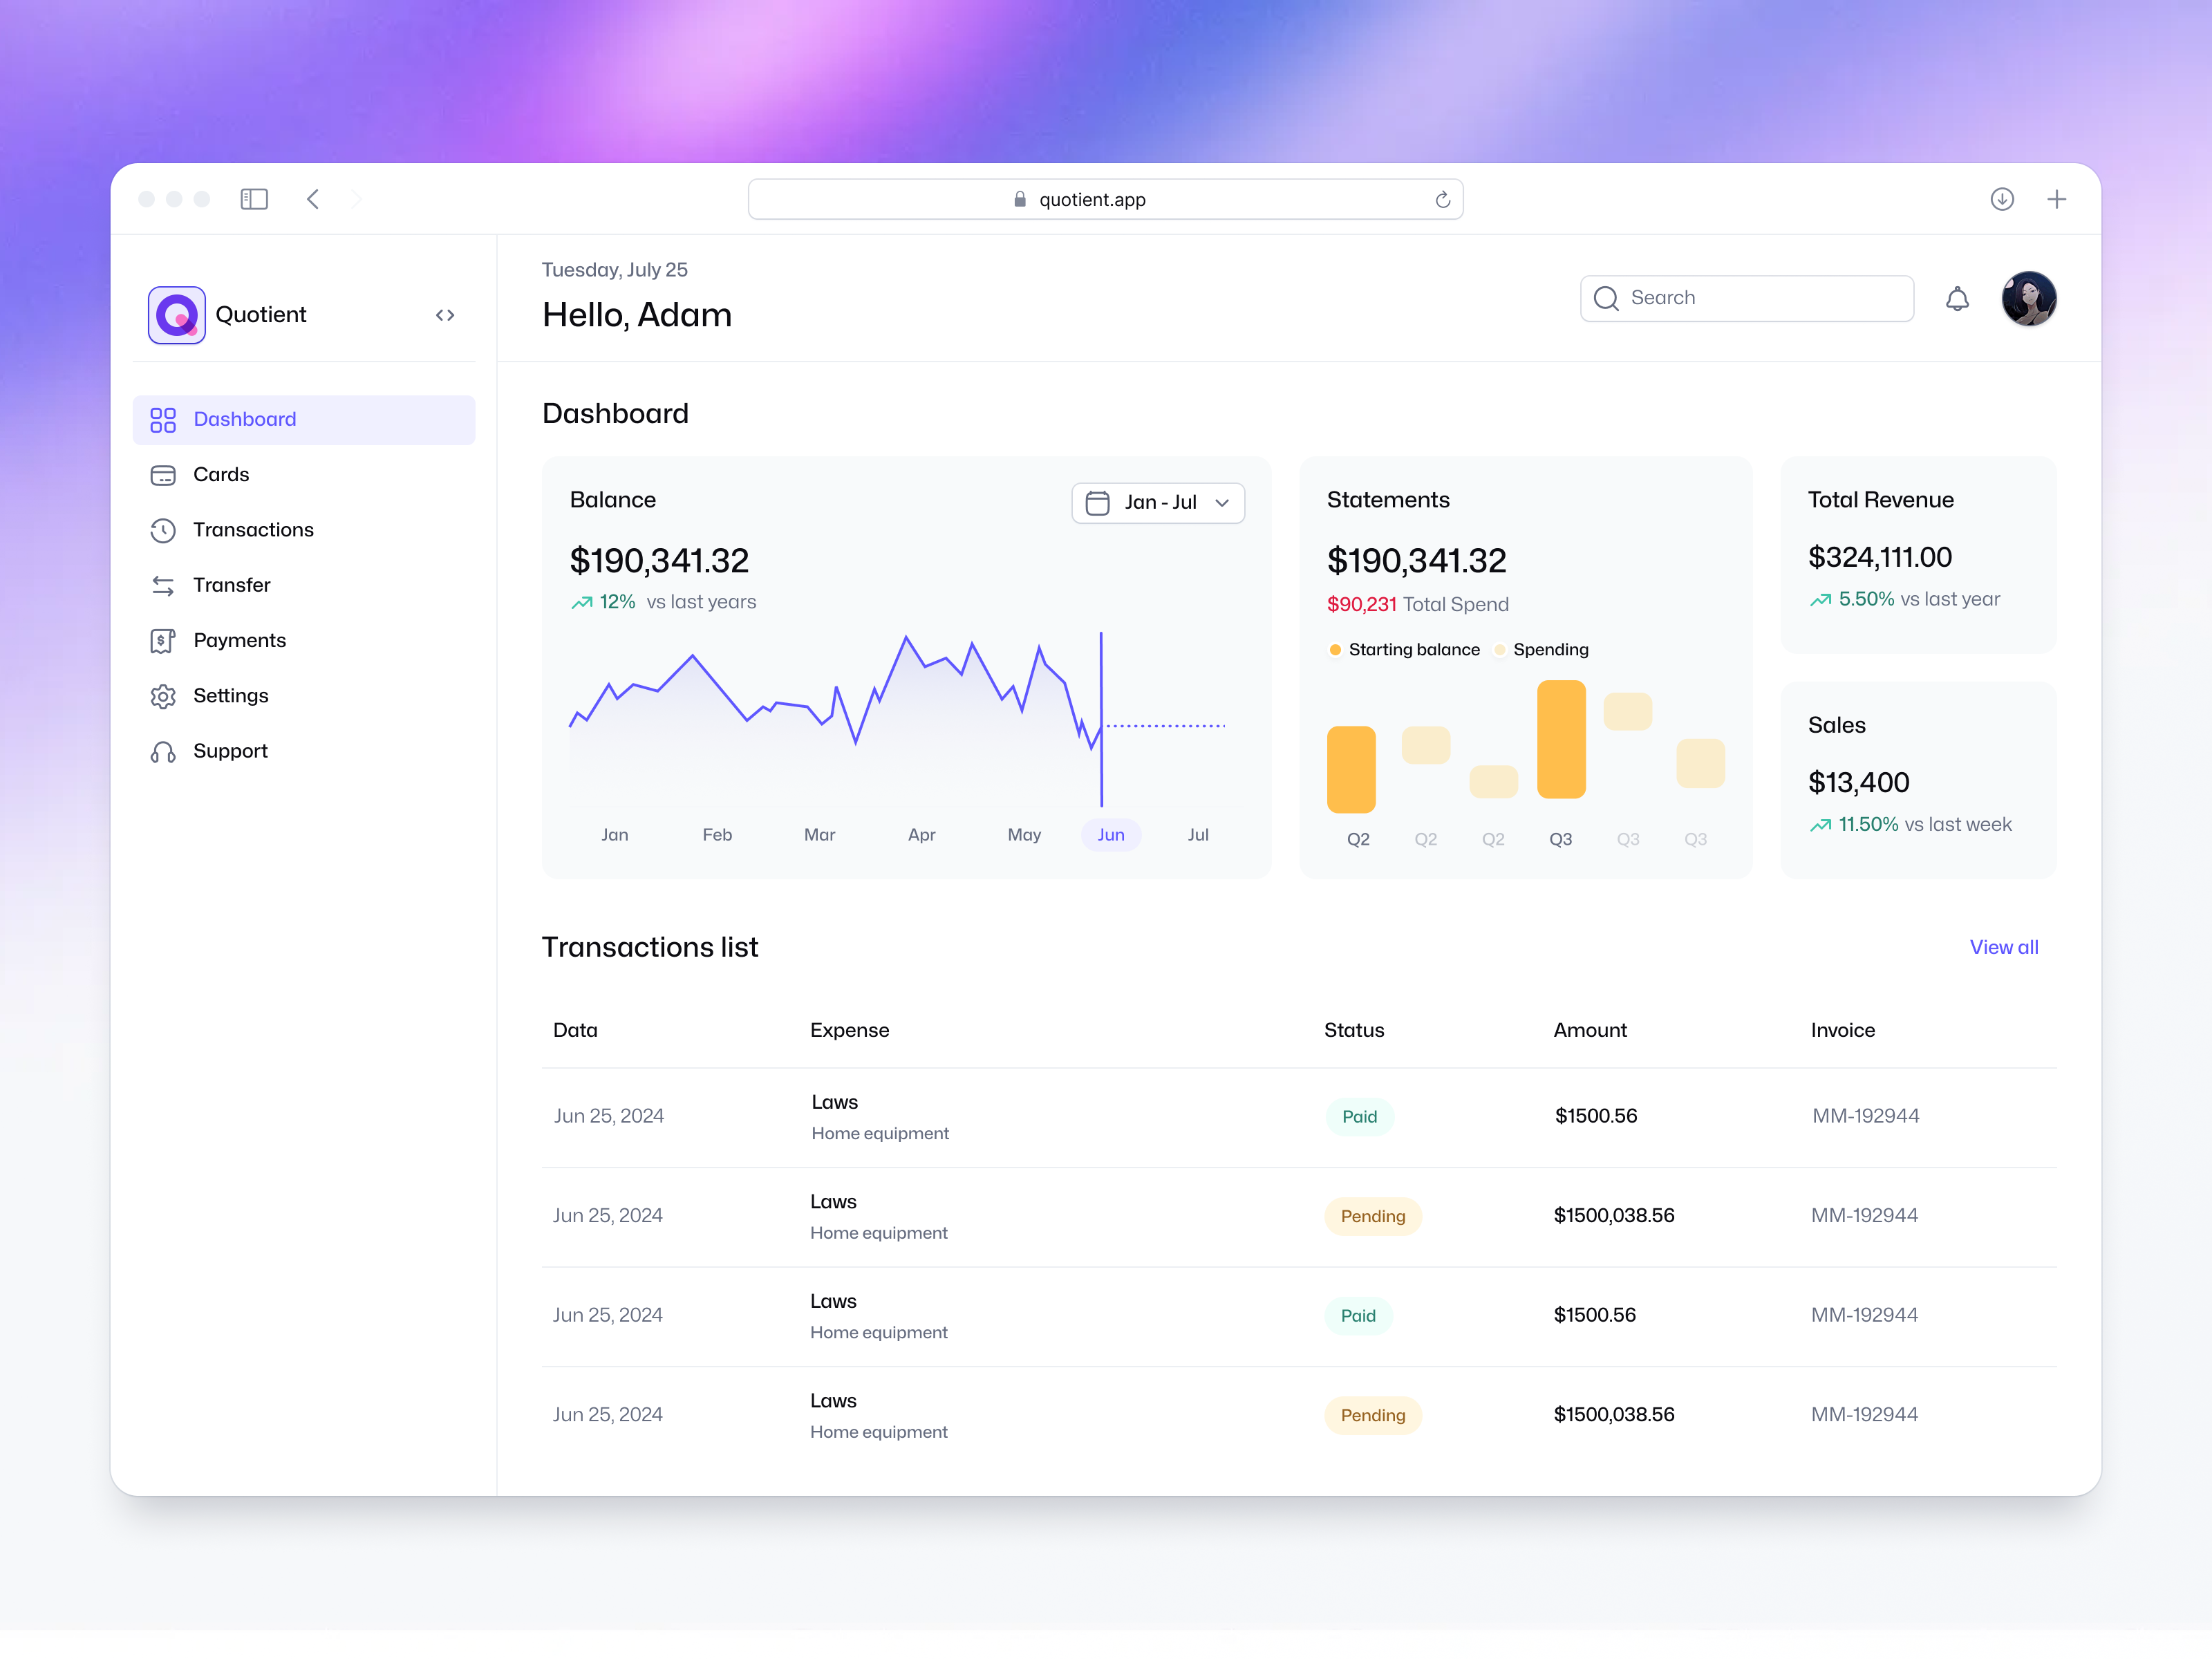Open notifications via the bell icon
This screenshot has width=2212, height=1659.
point(1958,298)
